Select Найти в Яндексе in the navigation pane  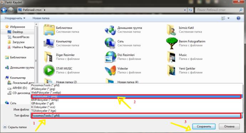(x=23, y=47)
